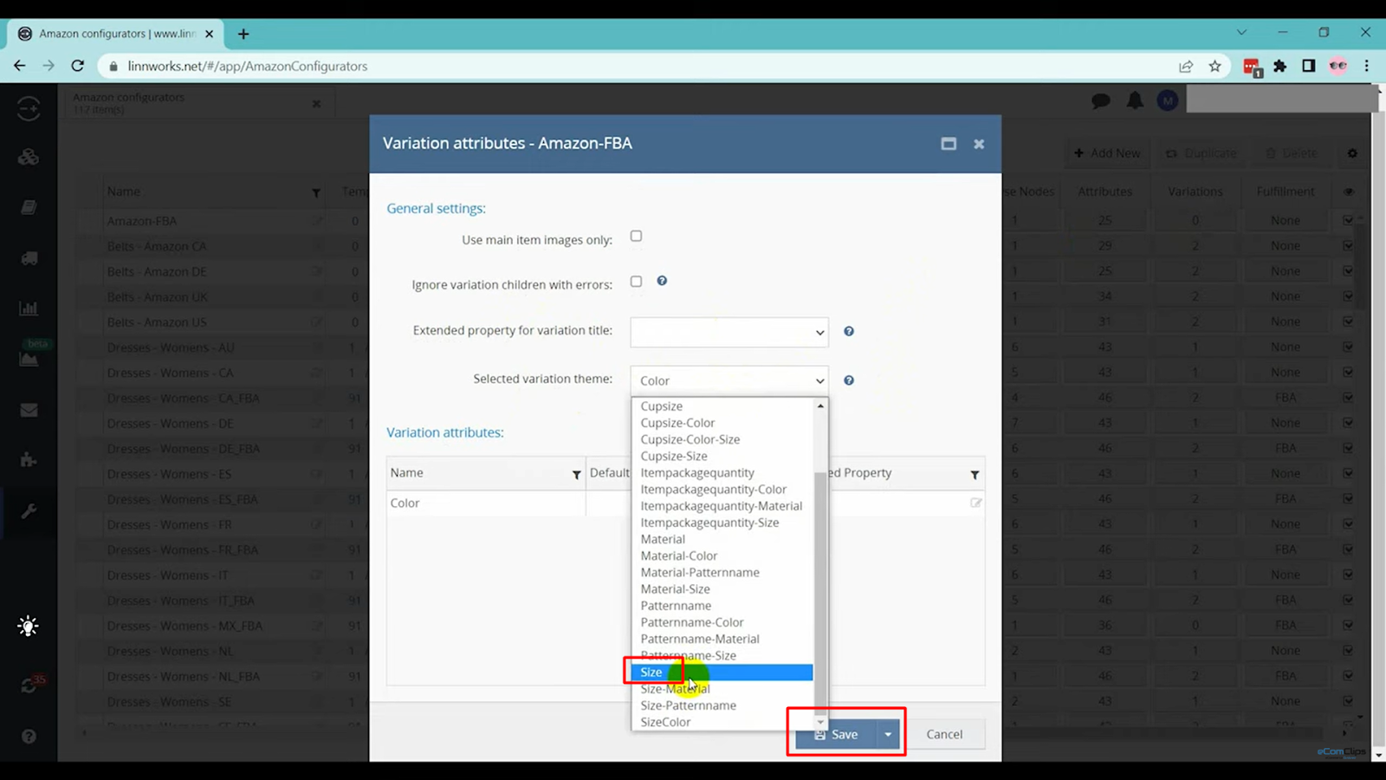Choose Cupsize-Color-Size from the list
This screenshot has width=1386, height=780.
722,439
